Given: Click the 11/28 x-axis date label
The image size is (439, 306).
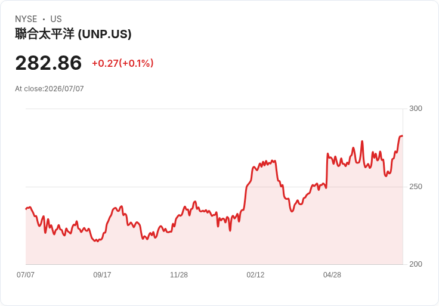Looking at the screenshot, I should pos(179,274).
